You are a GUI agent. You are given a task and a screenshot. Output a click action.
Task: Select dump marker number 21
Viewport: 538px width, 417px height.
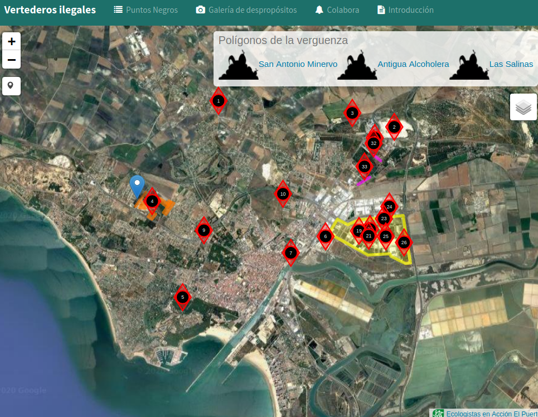coord(369,236)
